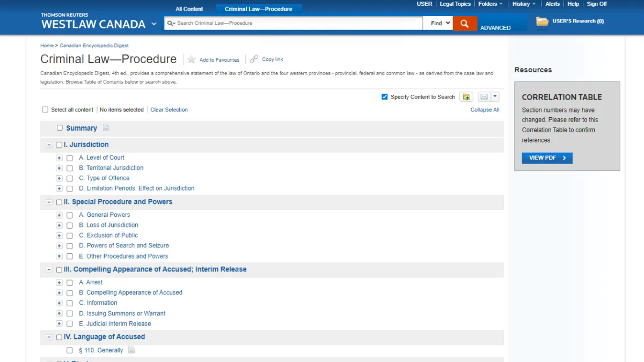644x362 pixels.
Task: Click the Collapse All link
Action: coord(485,110)
